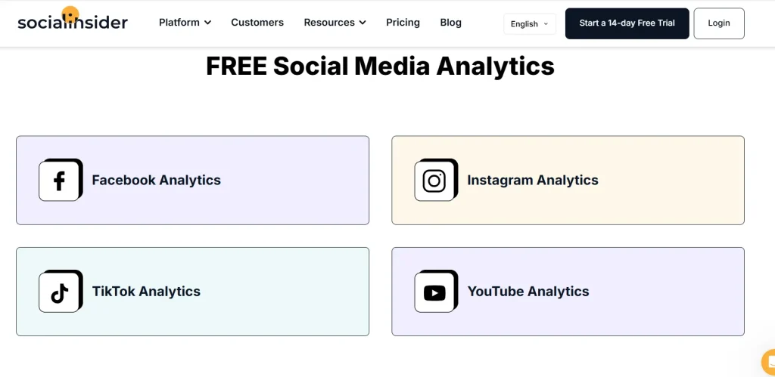Viewport: 775px width, 377px height.
Task: Open the orange chat widget bubble
Action: [x=768, y=362]
